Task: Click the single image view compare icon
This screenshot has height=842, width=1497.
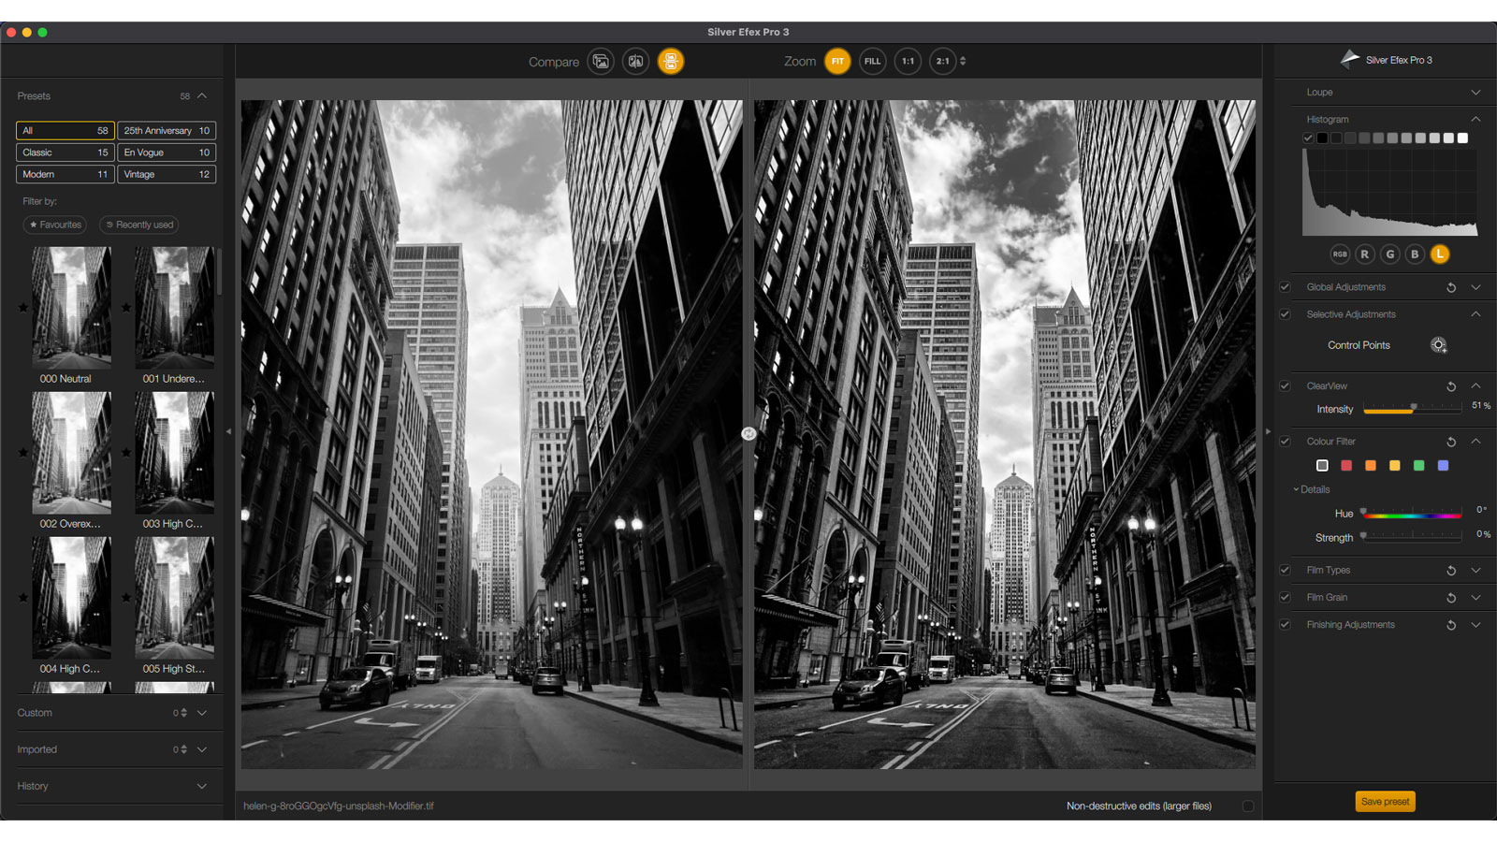Action: pyautogui.click(x=601, y=62)
